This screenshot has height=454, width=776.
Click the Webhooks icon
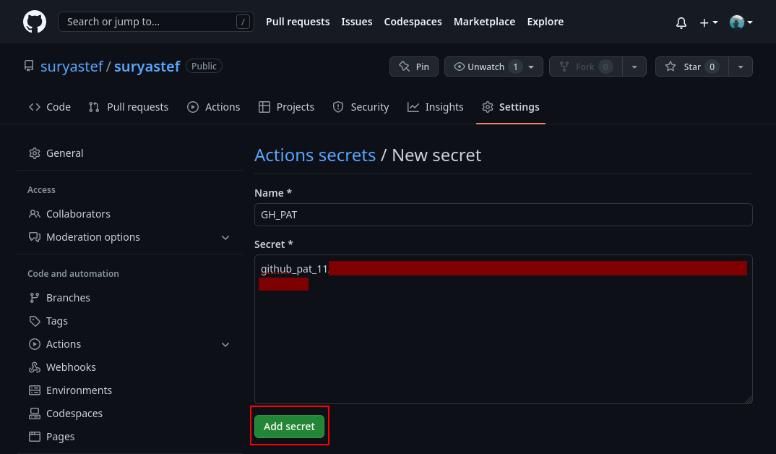click(35, 367)
